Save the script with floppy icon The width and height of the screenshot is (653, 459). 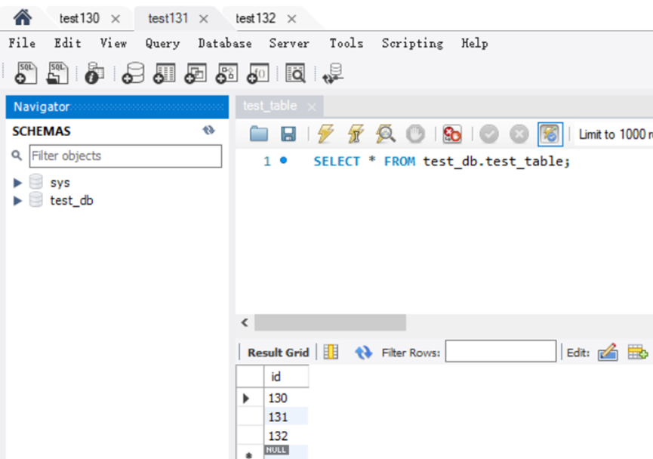click(288, 134)
